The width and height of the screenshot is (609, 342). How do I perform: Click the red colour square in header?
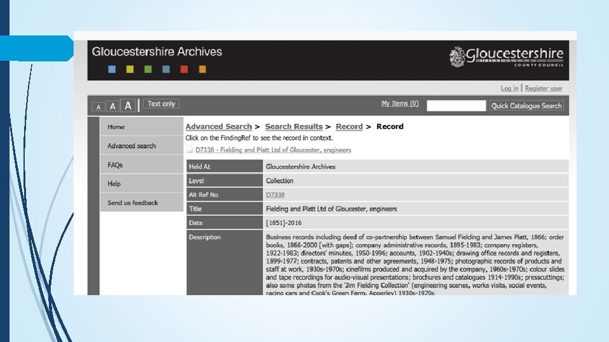point(184,70)
